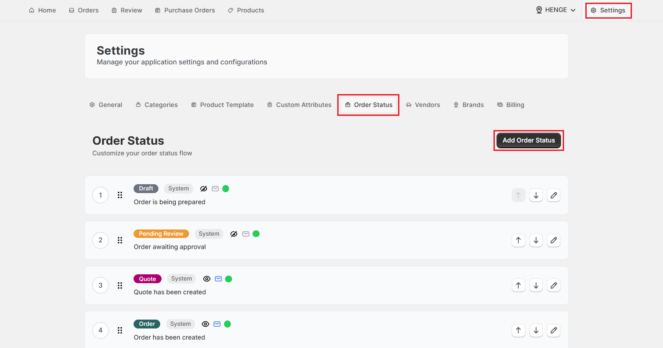Click the blue mail icon on Quote row
This screenshot has height=348, width=663.
click(x=218, y=279)
